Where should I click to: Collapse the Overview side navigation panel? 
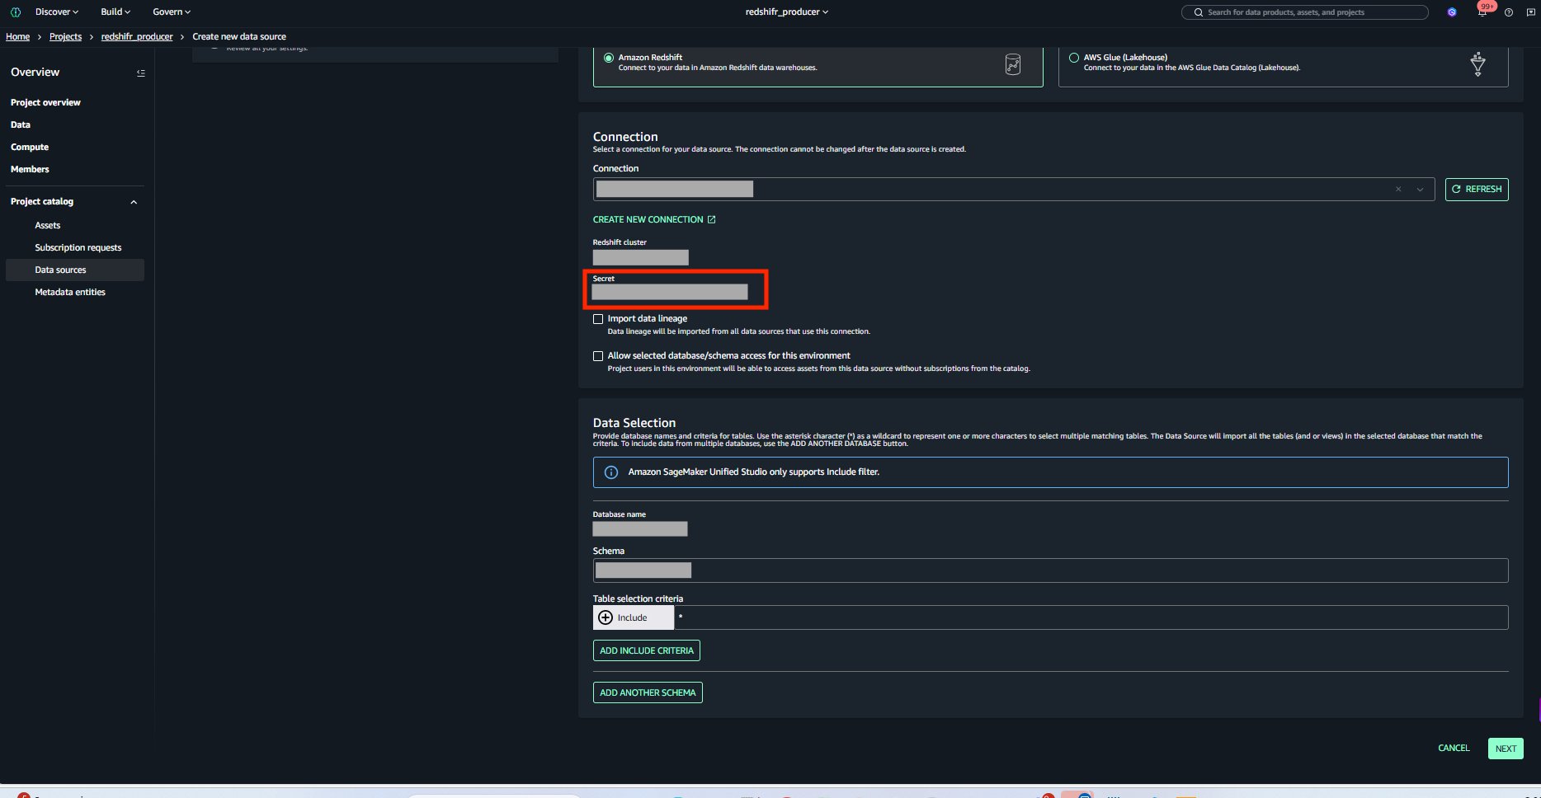(141, 73)
